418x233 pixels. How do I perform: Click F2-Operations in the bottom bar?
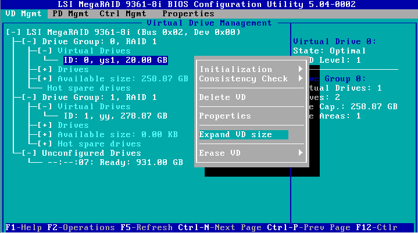point(81,228)
